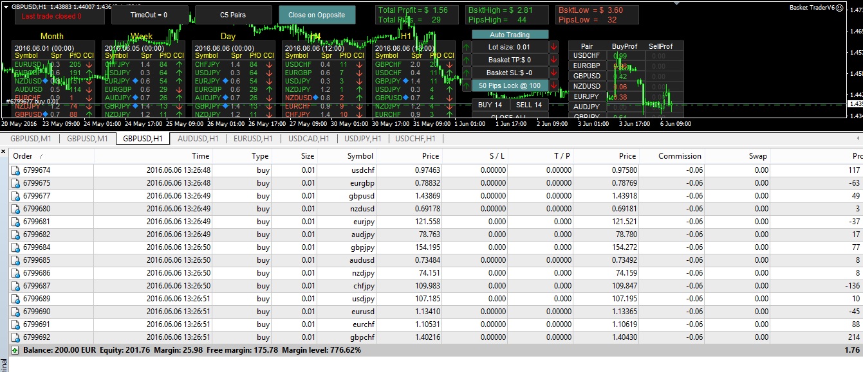Click chart menu triangle beside GBPUSD,H1 title
863x372 pixels.
click(x=6, y=6)
